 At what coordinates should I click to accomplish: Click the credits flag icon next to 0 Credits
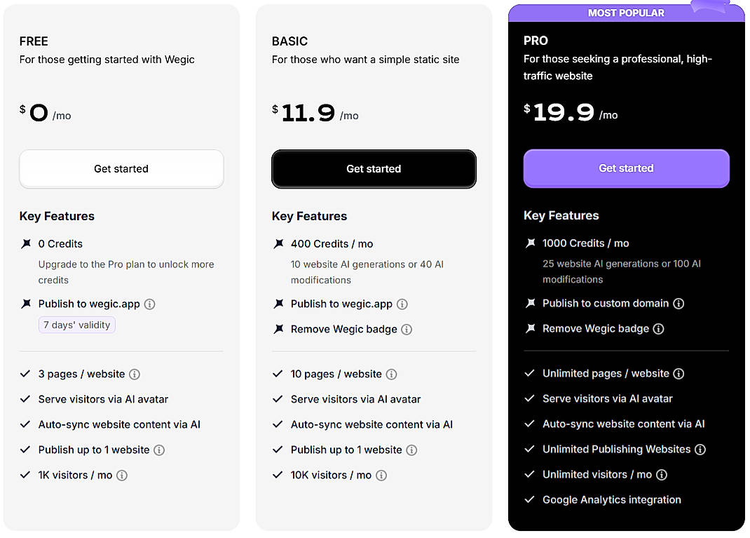25,244
